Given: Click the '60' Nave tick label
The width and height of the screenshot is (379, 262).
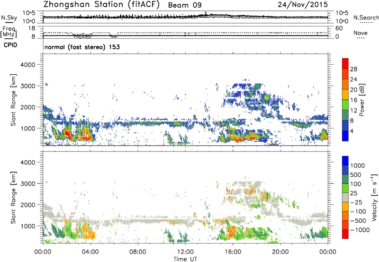Looking at the screenshot, I should [x=339, y=28].
